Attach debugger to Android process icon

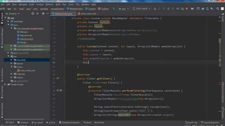tap(182, 9)
